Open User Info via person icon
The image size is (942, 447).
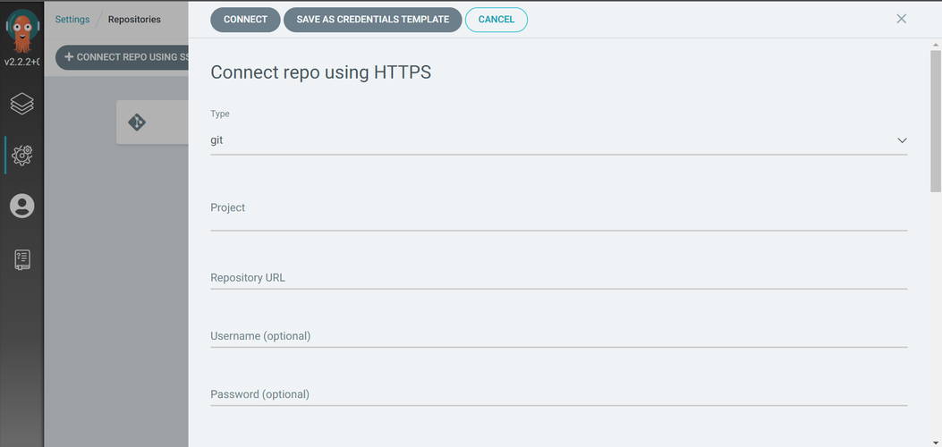click(22, 206)
